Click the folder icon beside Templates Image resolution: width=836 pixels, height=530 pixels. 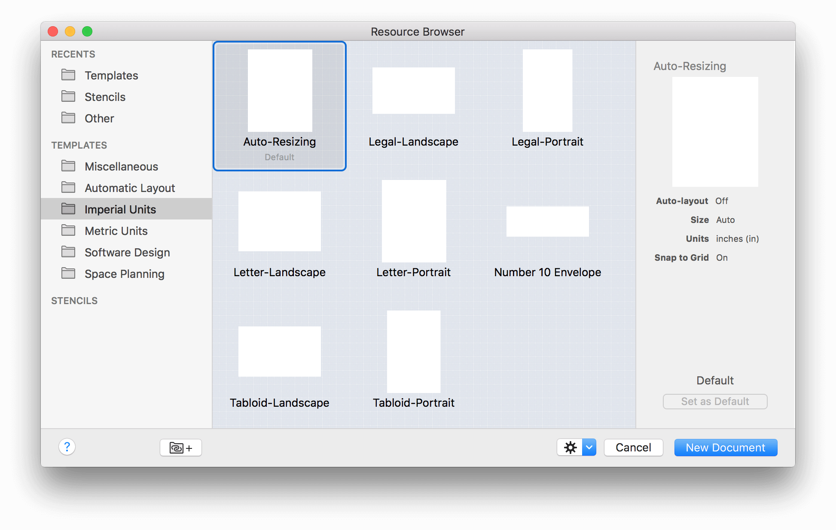click(68, 75)
